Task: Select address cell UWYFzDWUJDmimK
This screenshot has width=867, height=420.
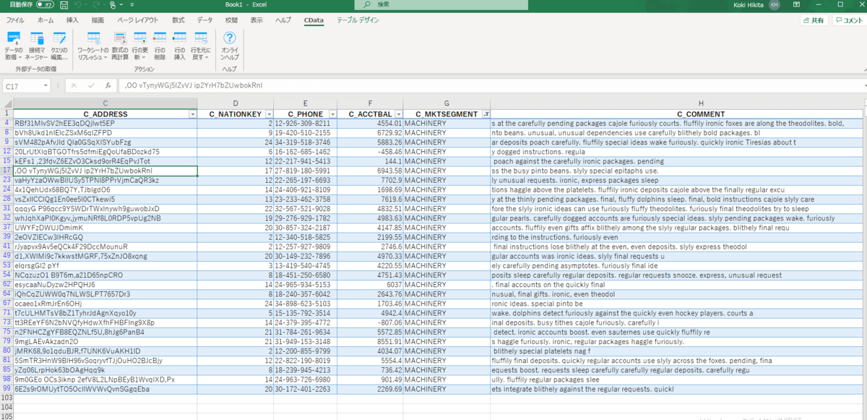Action: click(105, 228)
